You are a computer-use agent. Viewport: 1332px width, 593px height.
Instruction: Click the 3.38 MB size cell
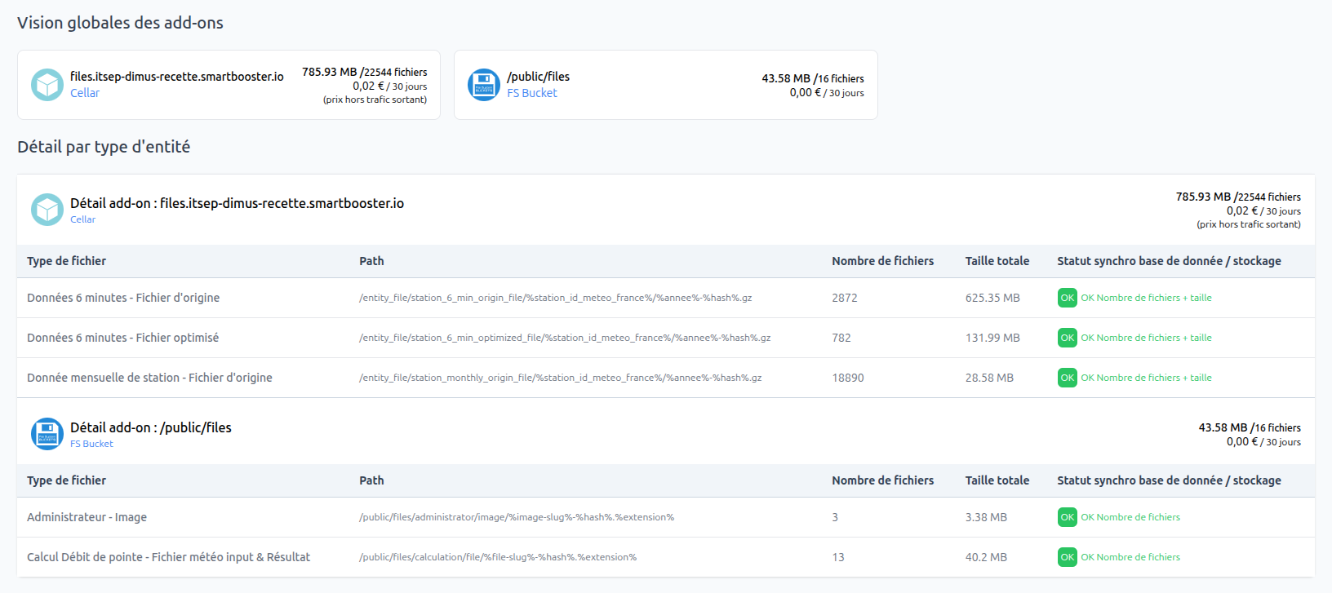click(x=986, y=517)
